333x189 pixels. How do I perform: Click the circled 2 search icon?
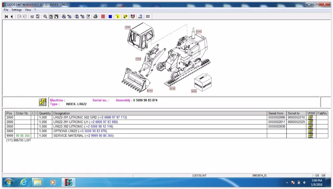77,17
